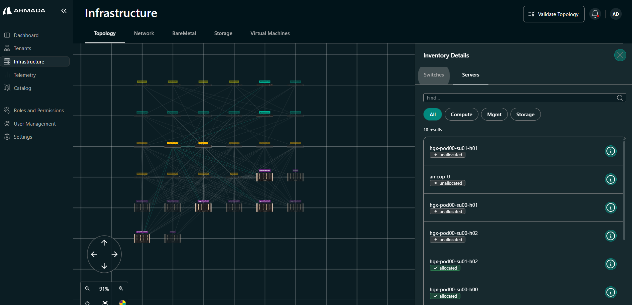Pan the topology view up
Screen dimensions: 632x305
[104, 243]
